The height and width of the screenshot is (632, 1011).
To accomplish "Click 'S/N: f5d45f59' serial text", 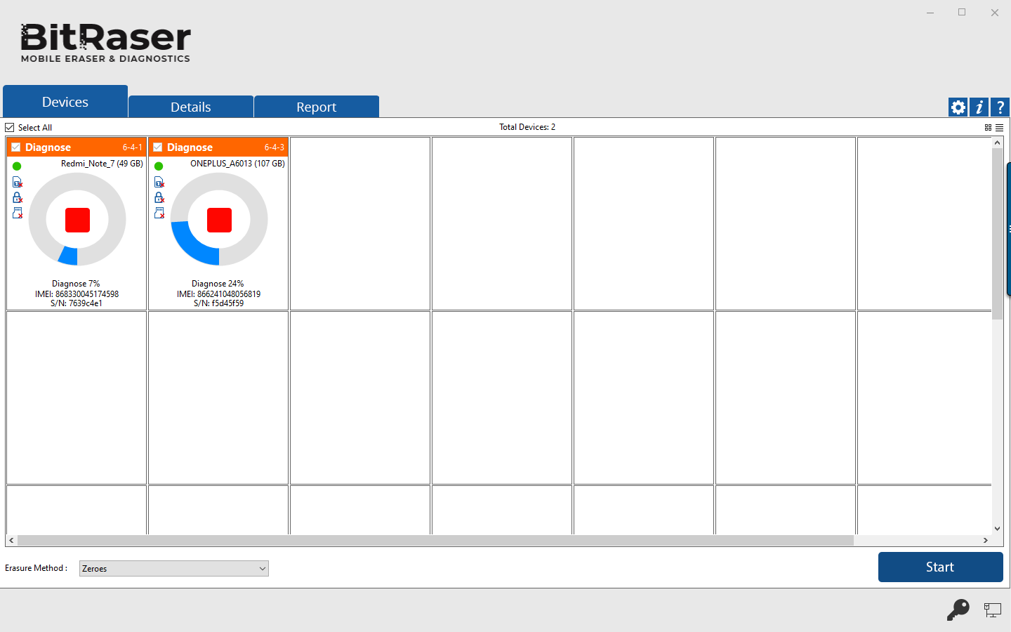I will click(218, 303).
